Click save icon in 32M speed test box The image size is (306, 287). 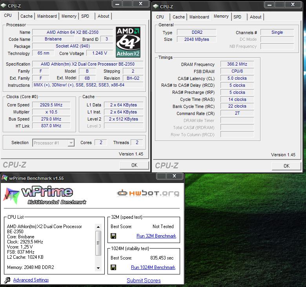point(113,236)
